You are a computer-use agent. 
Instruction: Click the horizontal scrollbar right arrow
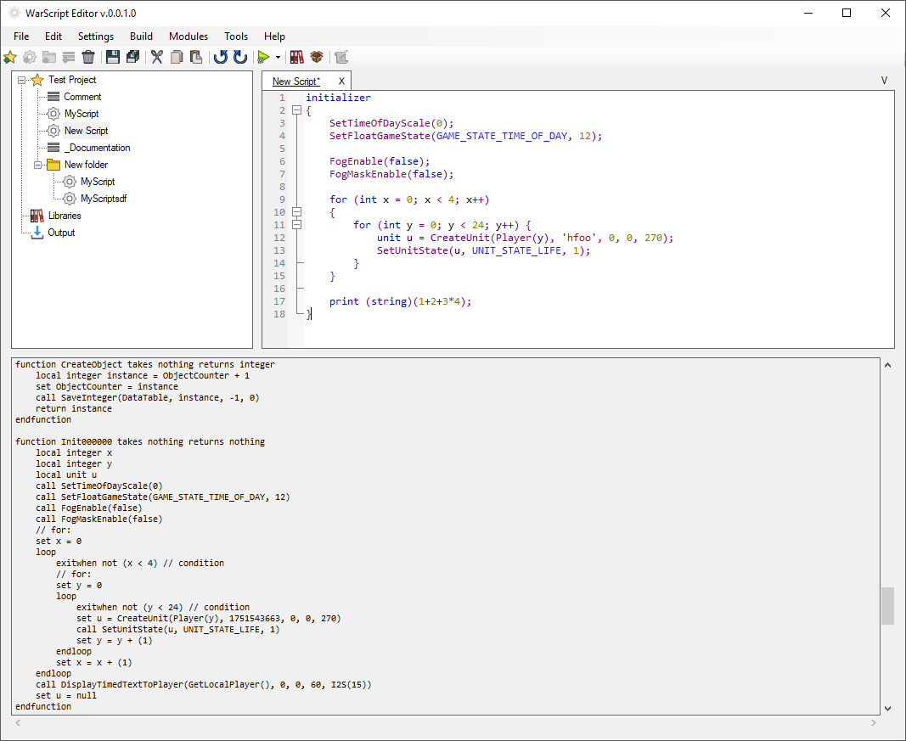pos(874,723)
